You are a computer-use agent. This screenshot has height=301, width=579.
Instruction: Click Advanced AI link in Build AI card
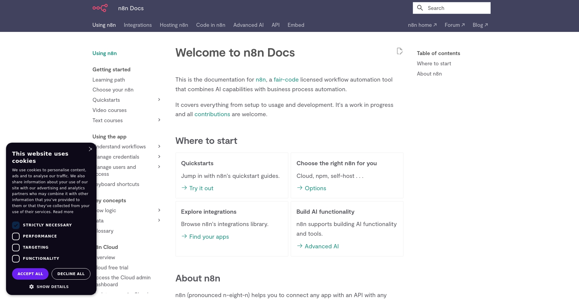click(x=322, y=246)
